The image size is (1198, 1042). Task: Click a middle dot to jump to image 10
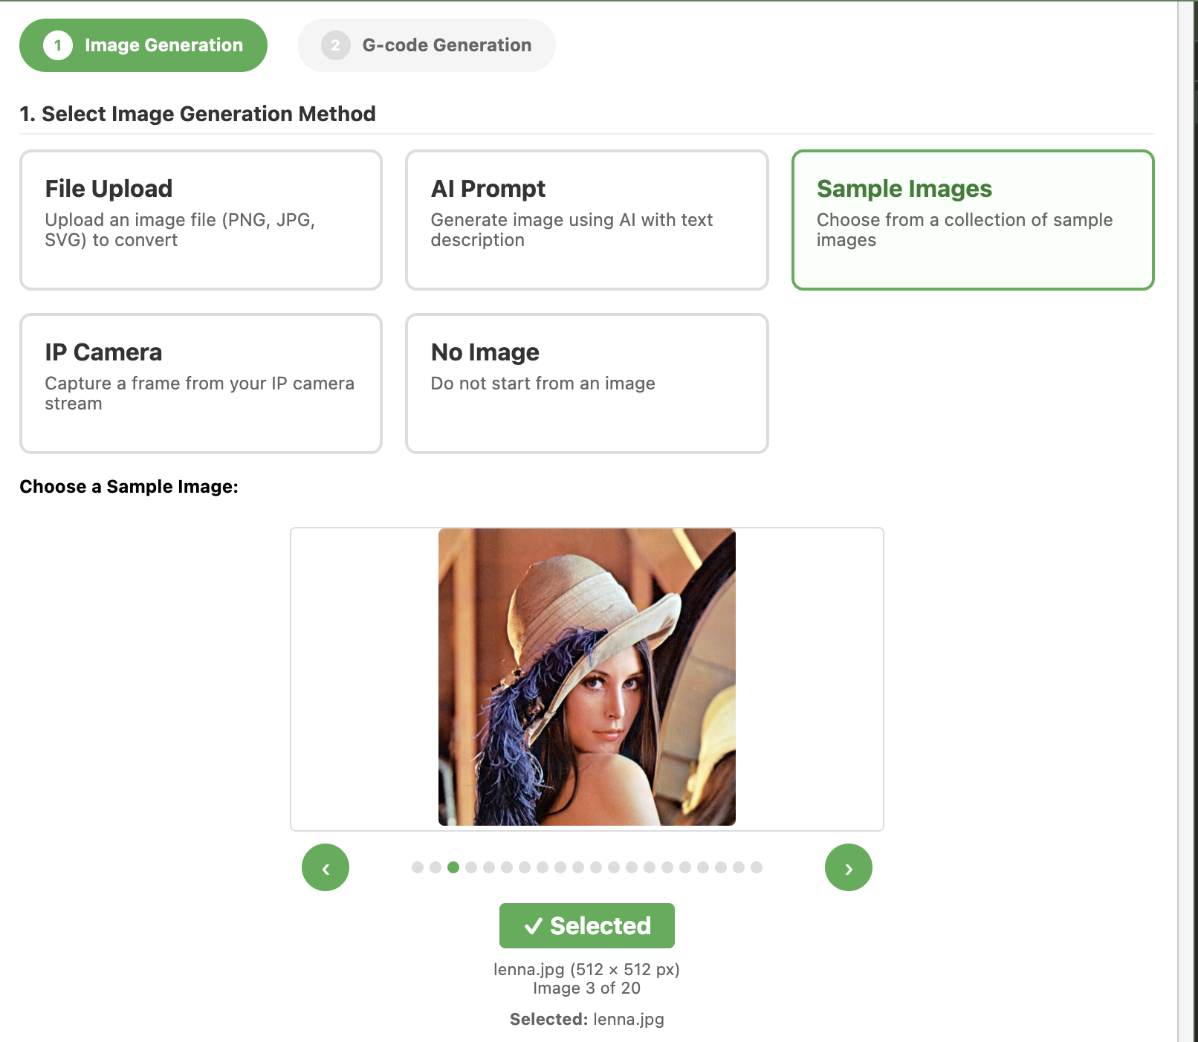point(578,867)
